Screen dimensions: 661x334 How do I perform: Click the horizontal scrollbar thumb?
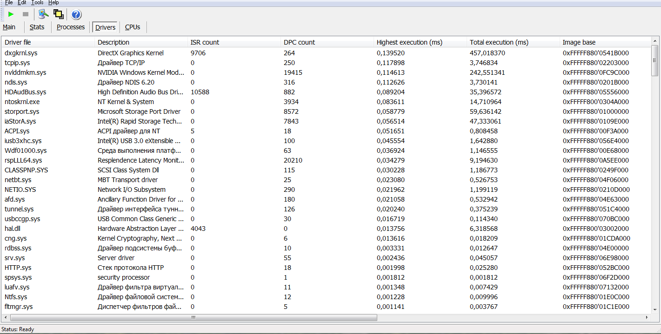[194, 318]
